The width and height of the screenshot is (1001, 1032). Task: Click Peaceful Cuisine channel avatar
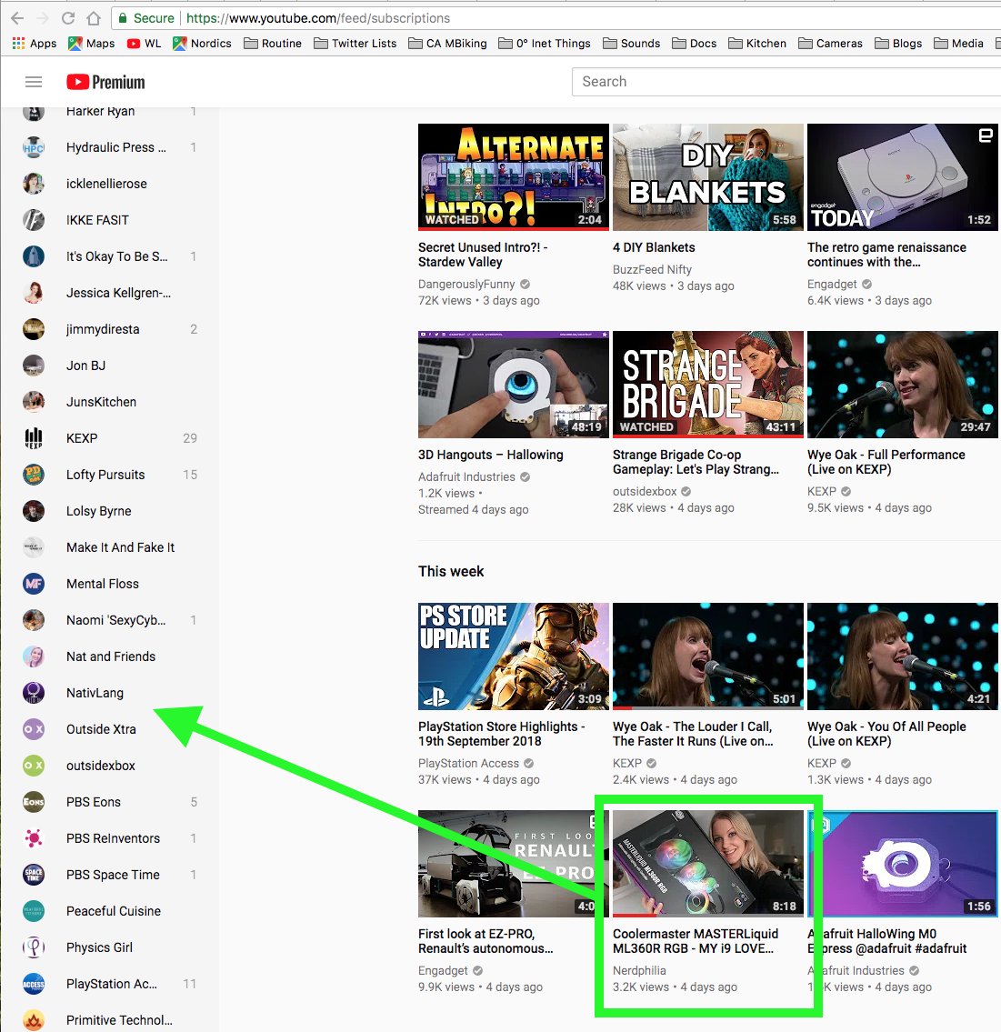click(34, 911)
